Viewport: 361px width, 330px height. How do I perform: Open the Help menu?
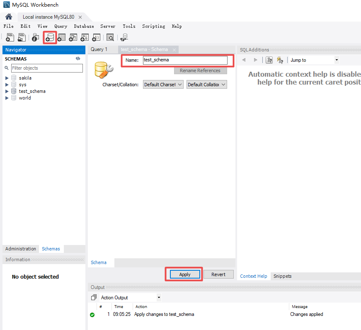(x=177, y=26)
